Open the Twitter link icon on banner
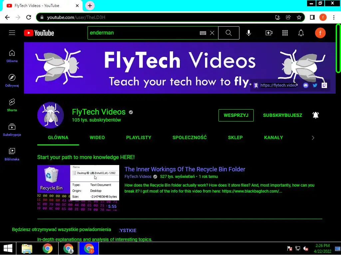 315,85
